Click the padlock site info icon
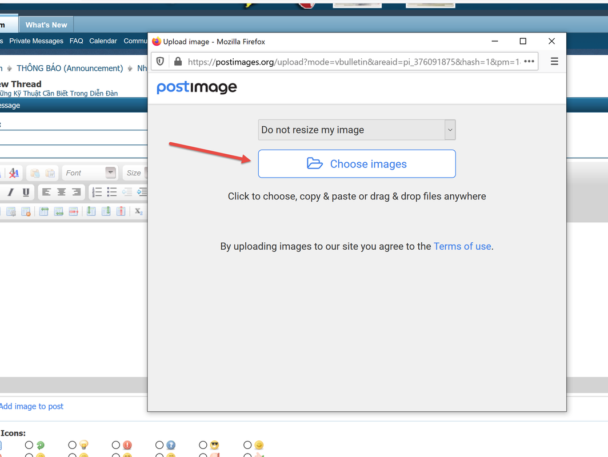 coord(178,61)
